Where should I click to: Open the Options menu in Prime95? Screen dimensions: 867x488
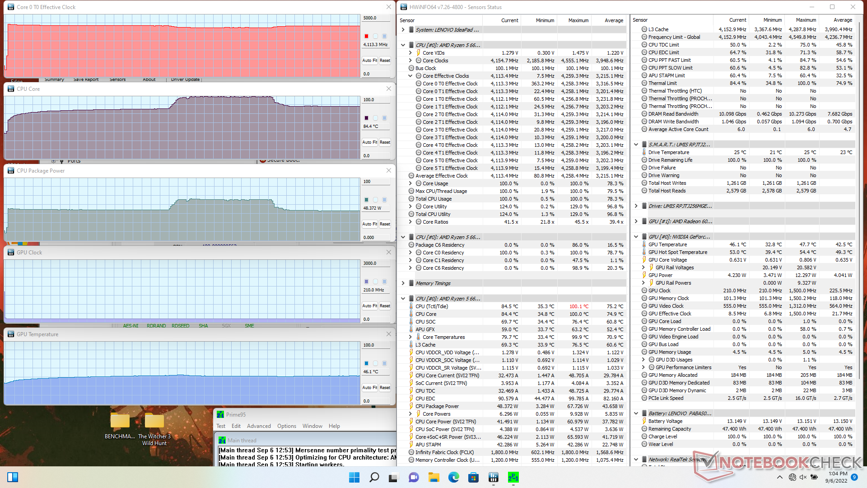coord(287,426)
